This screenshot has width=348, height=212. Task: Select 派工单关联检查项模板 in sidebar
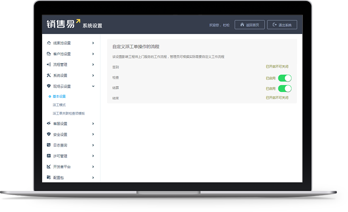68,113
